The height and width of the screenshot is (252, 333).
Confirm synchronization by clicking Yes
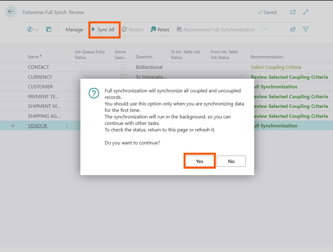(199, 161)
